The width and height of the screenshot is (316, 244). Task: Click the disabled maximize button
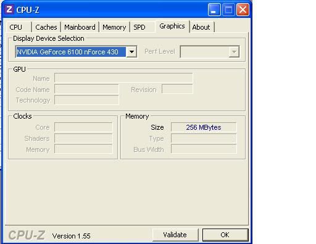(228, 9)
